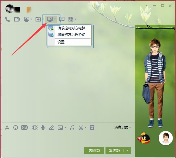Open the font settings A icon

[7, 128]
